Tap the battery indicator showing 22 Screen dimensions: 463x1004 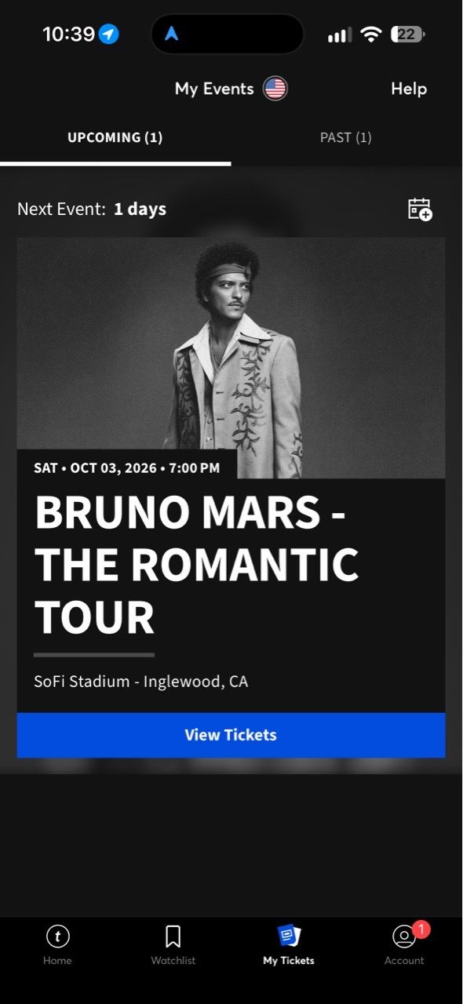tap(408, 35)
